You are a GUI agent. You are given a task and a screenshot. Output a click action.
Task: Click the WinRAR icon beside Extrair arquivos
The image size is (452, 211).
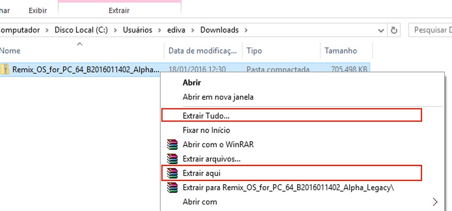coord(172,159)
